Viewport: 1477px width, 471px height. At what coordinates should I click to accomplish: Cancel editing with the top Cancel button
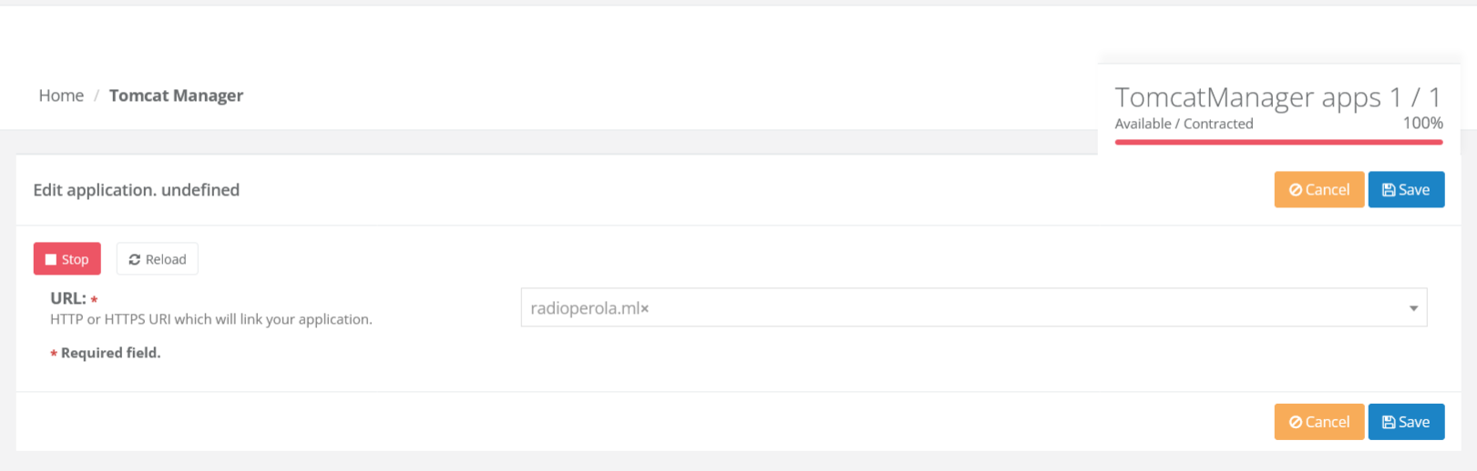pyautogui.click(x=1318, y=190)
